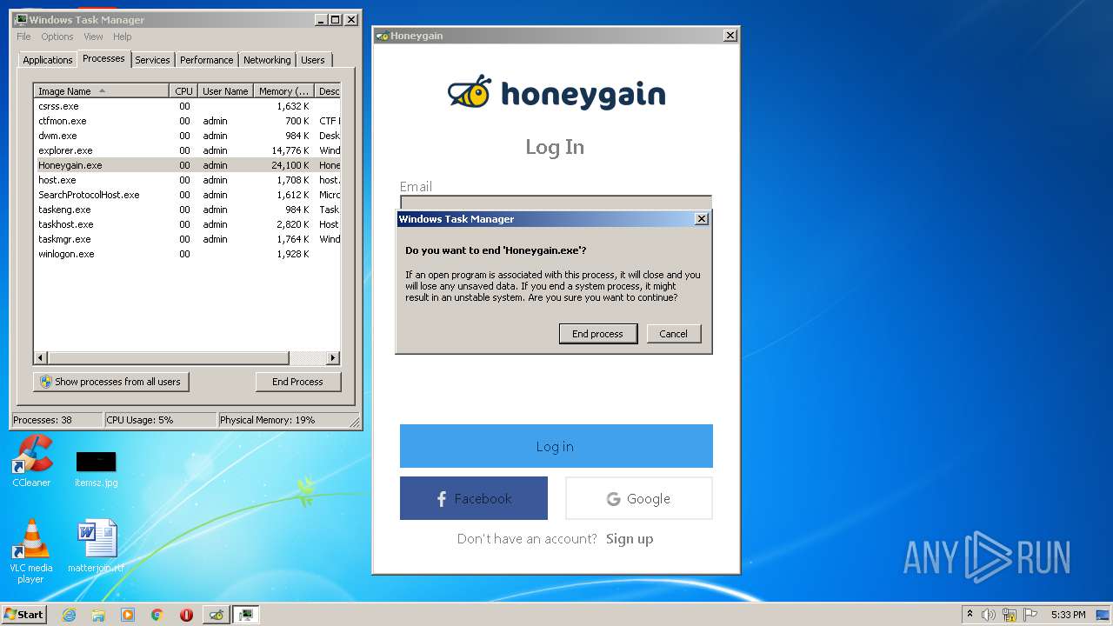Click Show processes from all users

click(111, 382)
